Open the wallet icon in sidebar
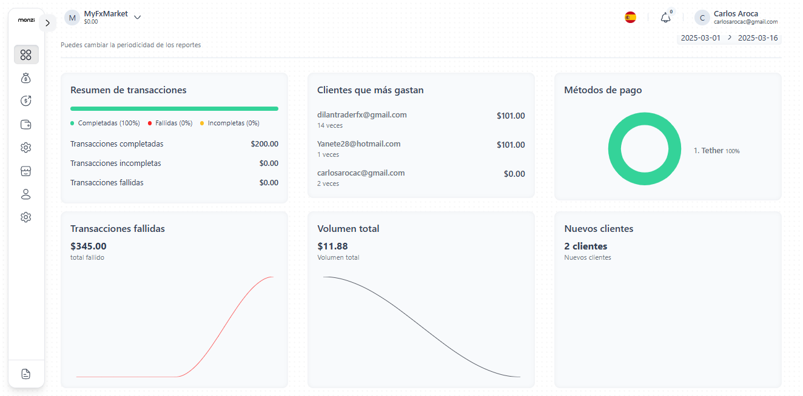Image resolution: width=803 pixels, height=396 pixels. pos(25,124)
